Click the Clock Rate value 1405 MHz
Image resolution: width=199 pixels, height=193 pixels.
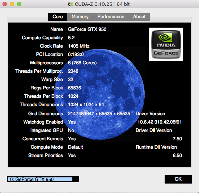(x=79, y=46)
